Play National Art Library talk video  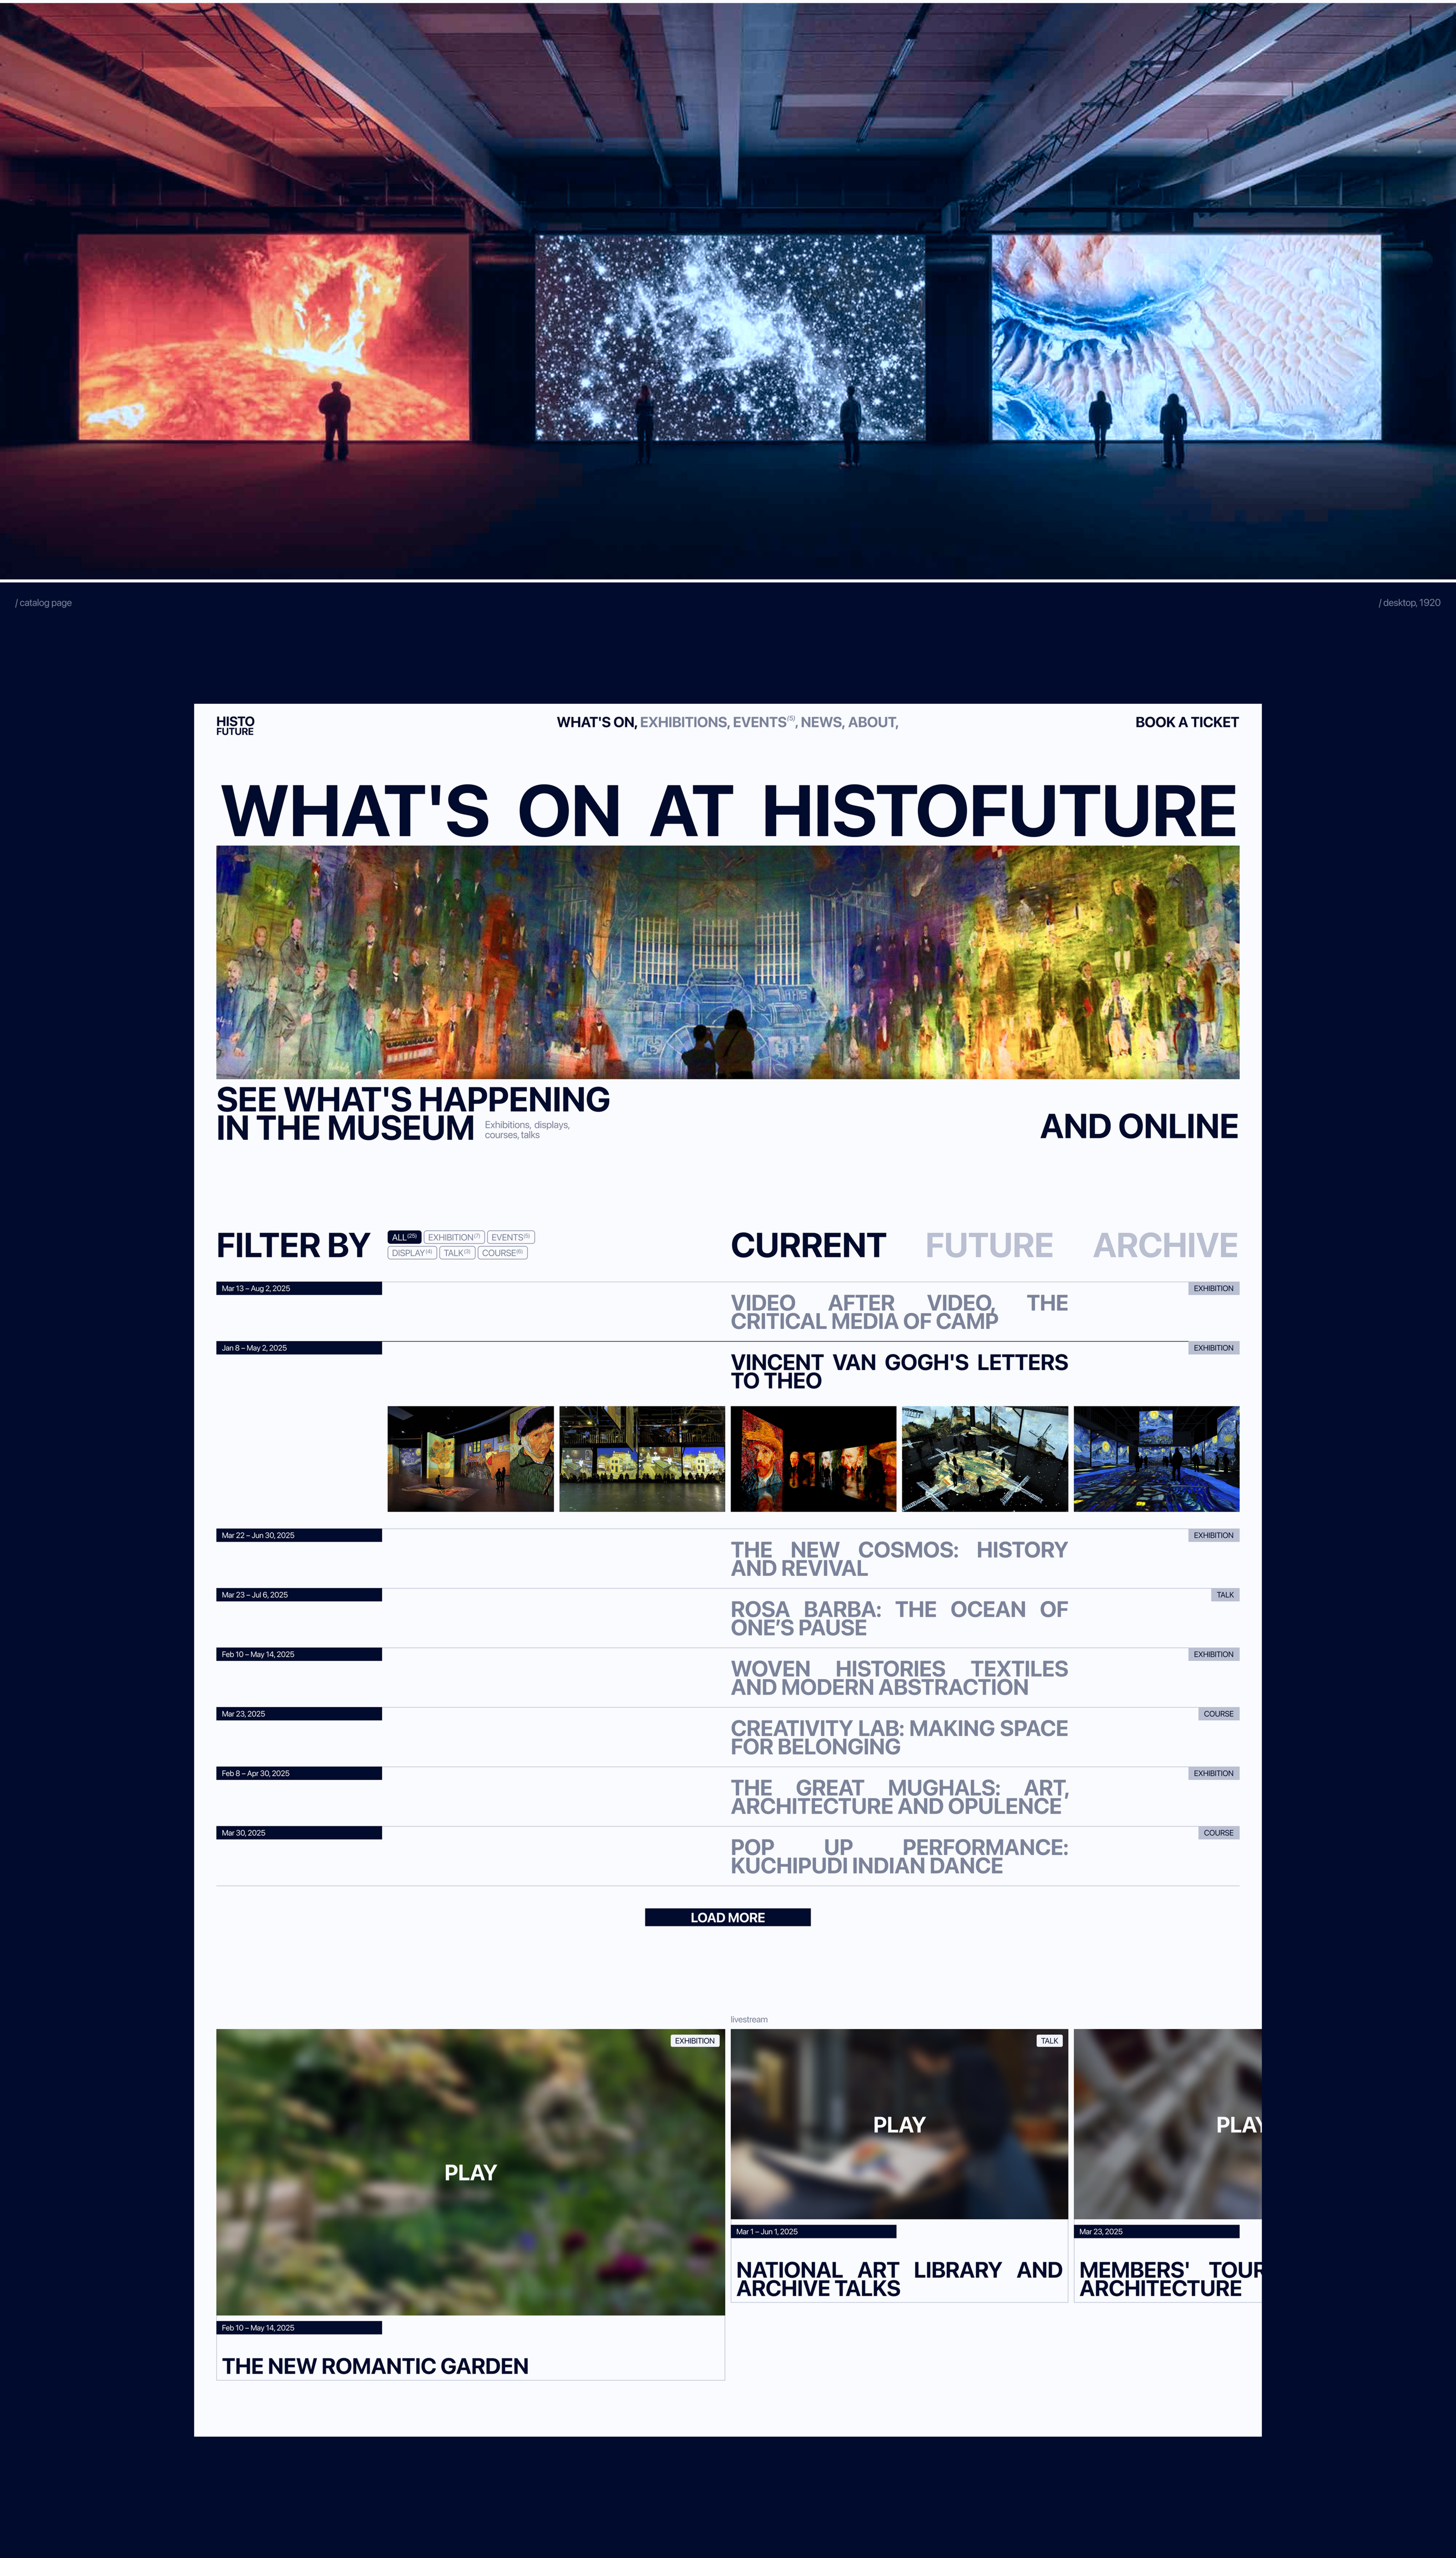[898, 2124]
